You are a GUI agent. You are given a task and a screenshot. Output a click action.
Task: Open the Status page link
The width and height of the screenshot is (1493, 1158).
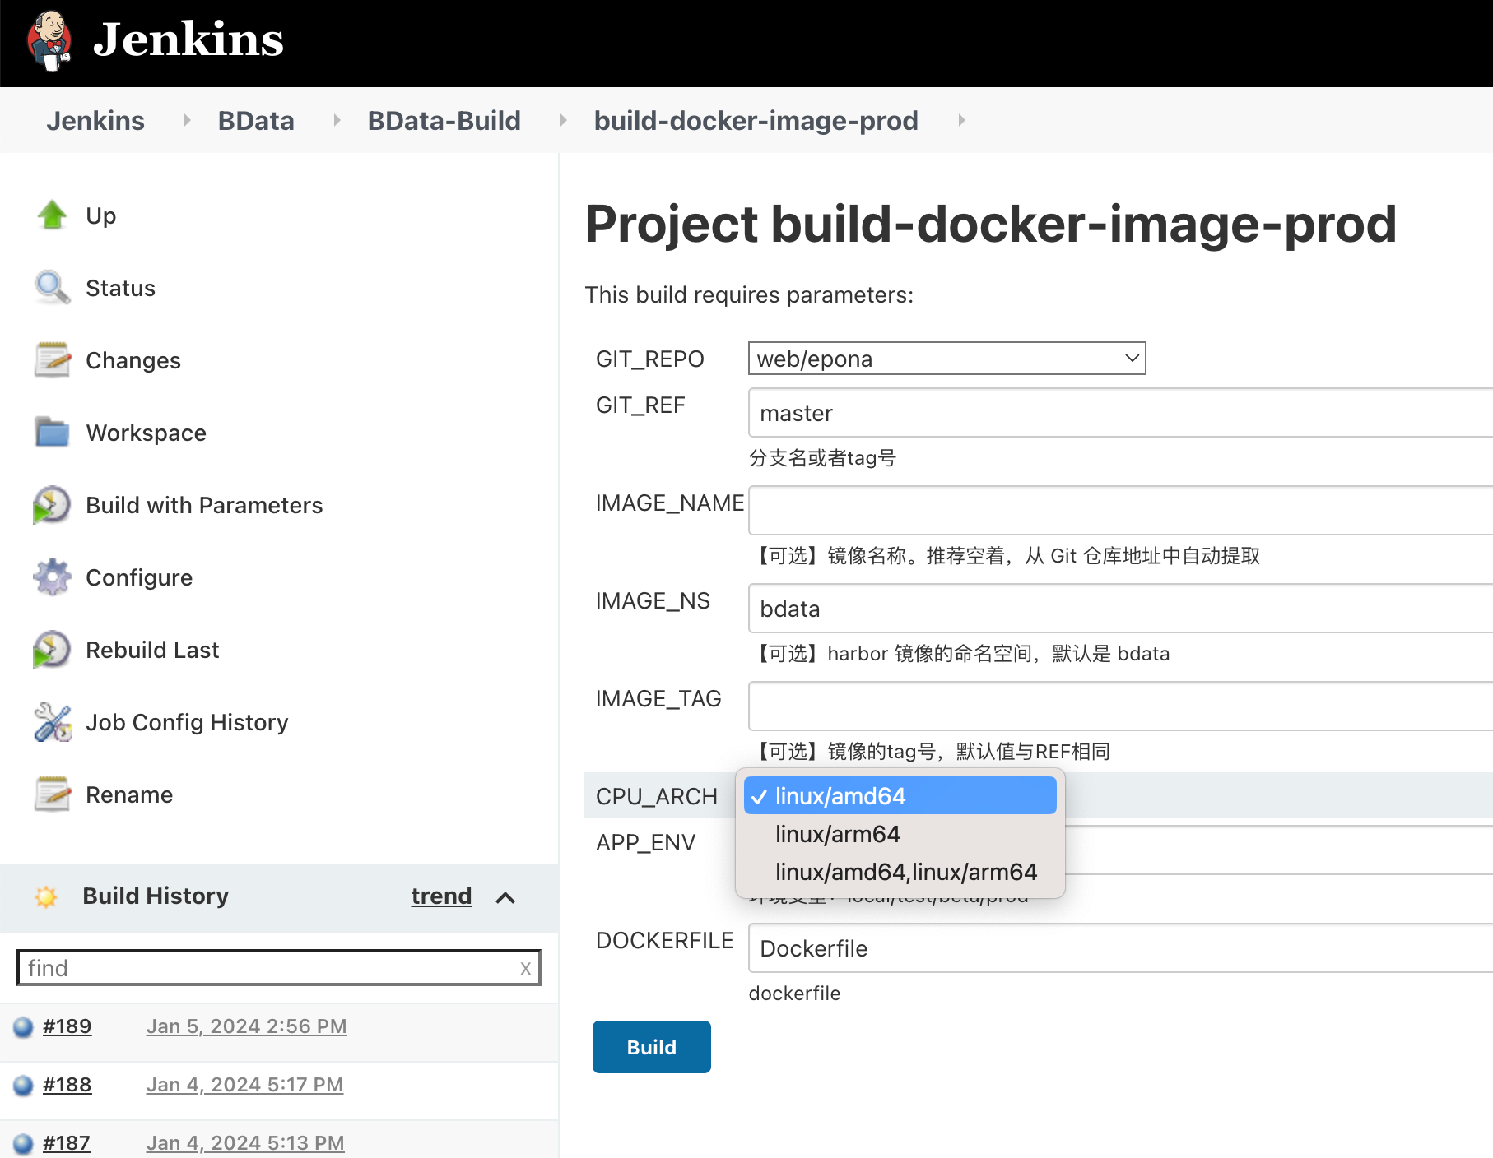click(x=120, y=288)
